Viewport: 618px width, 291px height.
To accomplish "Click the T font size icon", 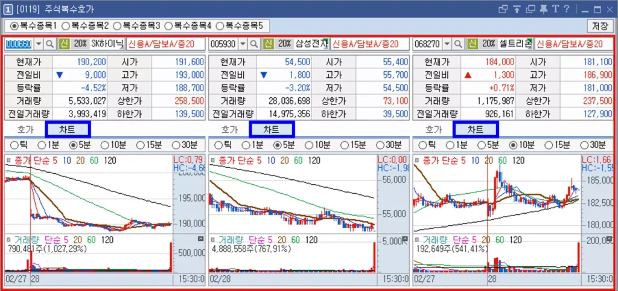I will pos(556,9).
